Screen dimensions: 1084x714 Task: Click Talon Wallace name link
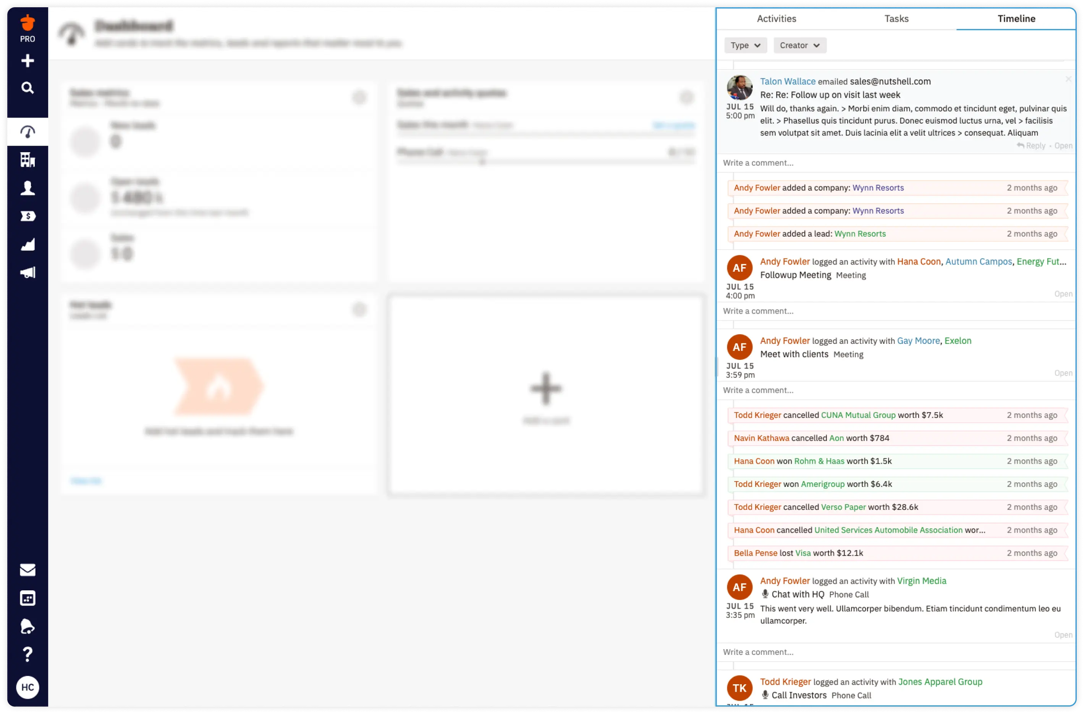point(787,82)
